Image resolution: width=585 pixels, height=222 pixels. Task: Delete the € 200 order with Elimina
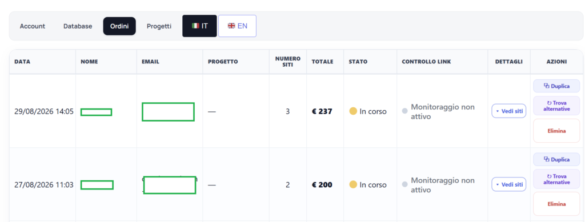pos(556,204)
